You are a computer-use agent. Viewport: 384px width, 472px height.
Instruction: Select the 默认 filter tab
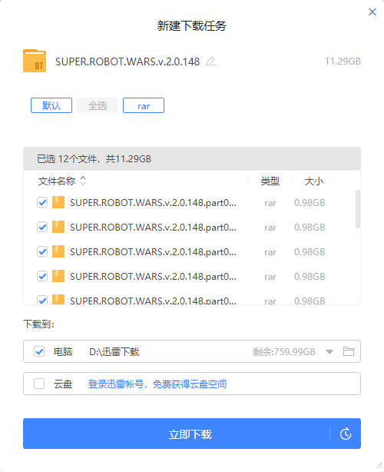[51, 105]
